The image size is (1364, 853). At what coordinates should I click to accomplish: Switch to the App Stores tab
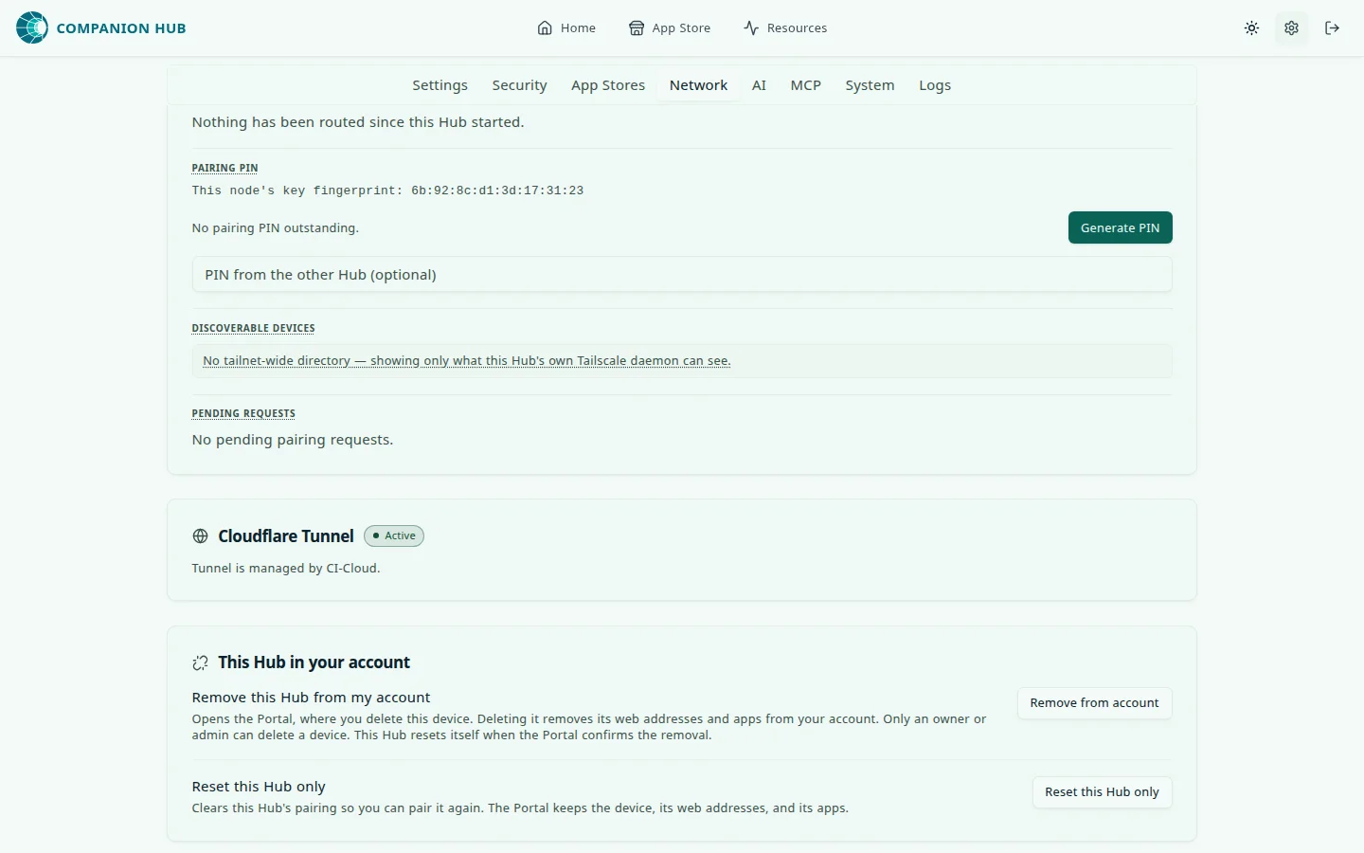tap(608, 85)
